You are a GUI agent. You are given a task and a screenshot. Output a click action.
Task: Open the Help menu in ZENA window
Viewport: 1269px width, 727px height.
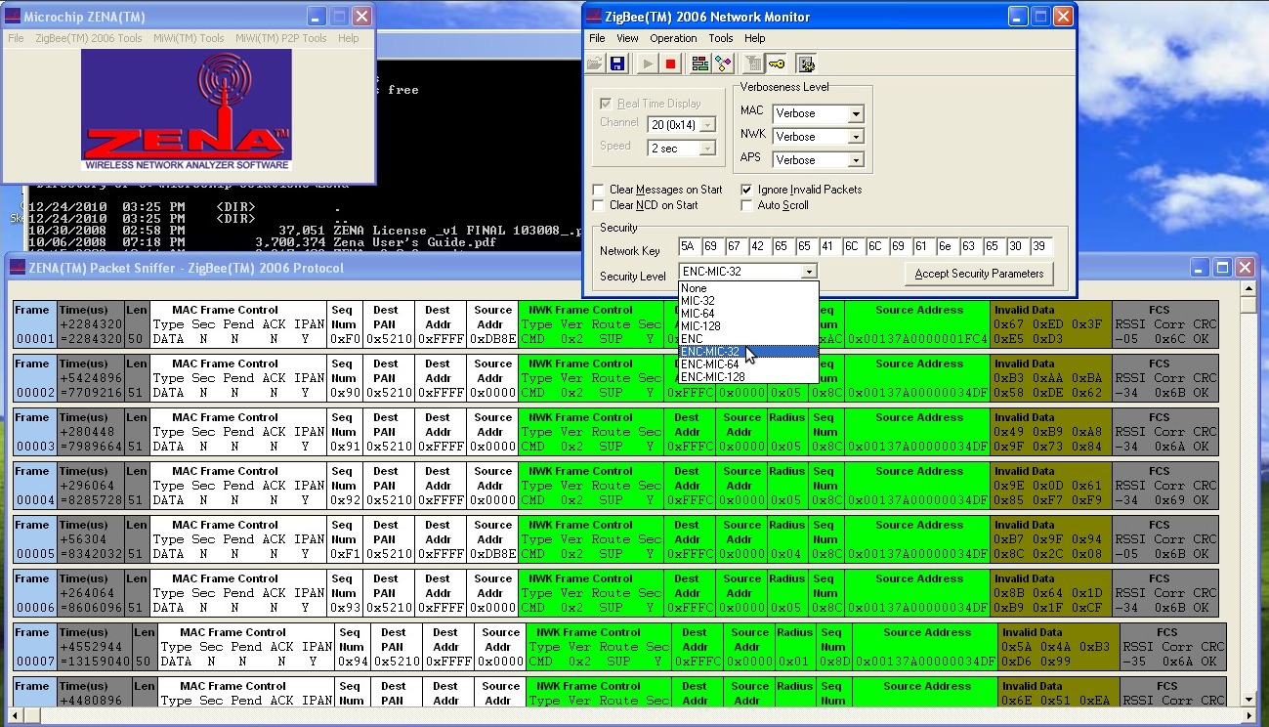(x=348, y=38)
